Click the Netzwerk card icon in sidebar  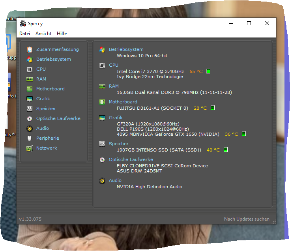(30, 148)
